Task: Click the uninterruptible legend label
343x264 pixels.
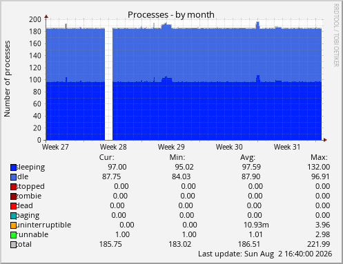Action: click(43, 225)
